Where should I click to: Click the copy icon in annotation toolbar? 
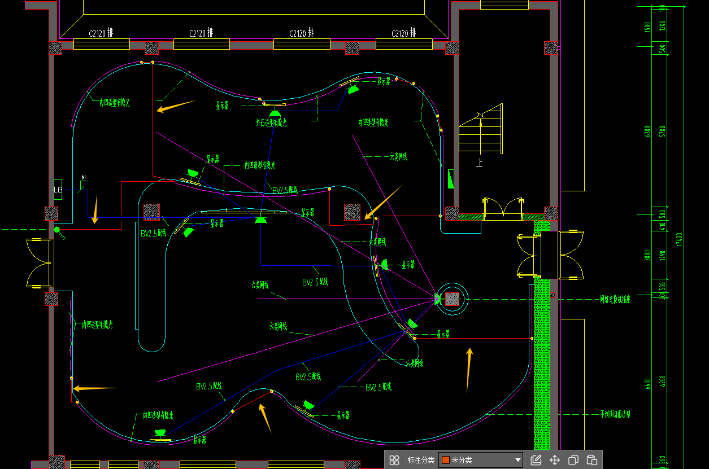pyautogui.click(x=573, y=460)
